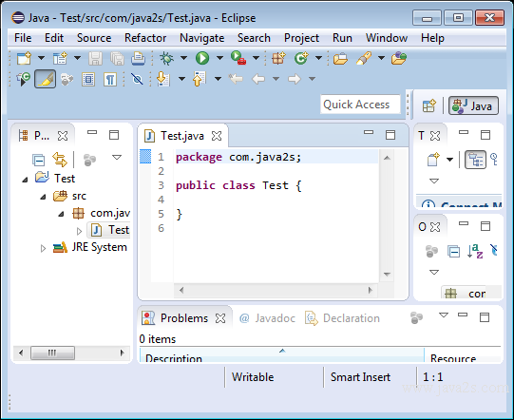Click Collapse All in Package Explorer
The width and height of the screenshot is (514, 420).
point(38,160)
